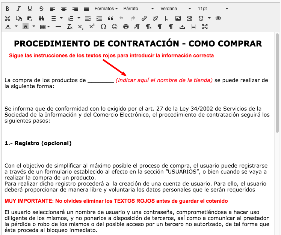Expand numbered list style options
The image size is (281, 235).
(79, 18)
